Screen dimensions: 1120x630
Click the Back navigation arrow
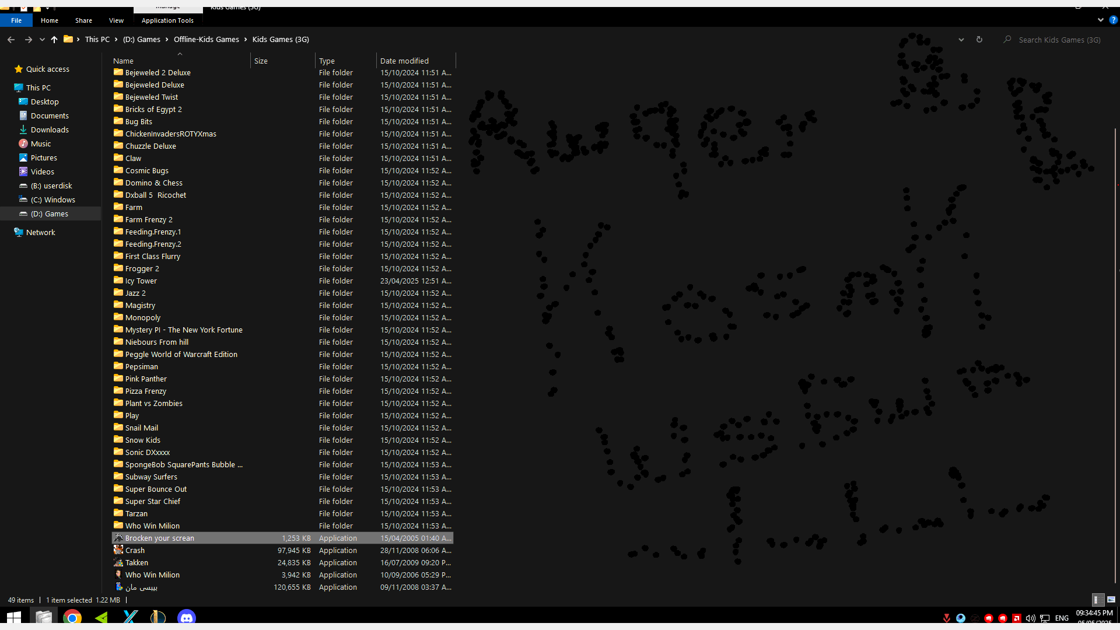(x=11, y=40)
